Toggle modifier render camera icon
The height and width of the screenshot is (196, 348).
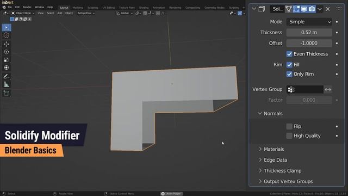[312, 9]
